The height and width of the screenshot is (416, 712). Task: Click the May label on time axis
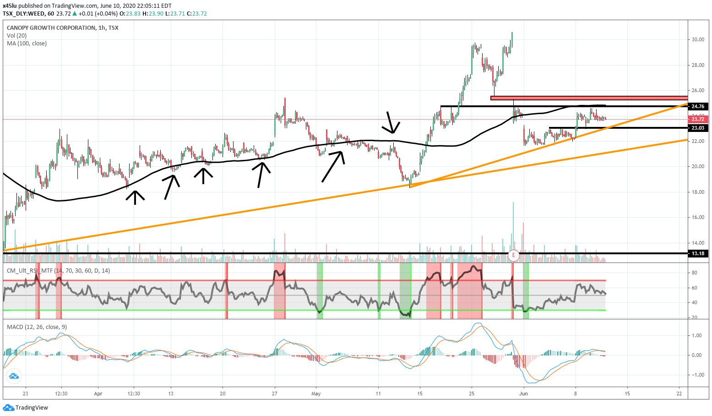(x=316, y=394)
